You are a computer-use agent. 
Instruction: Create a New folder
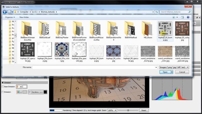24,17
